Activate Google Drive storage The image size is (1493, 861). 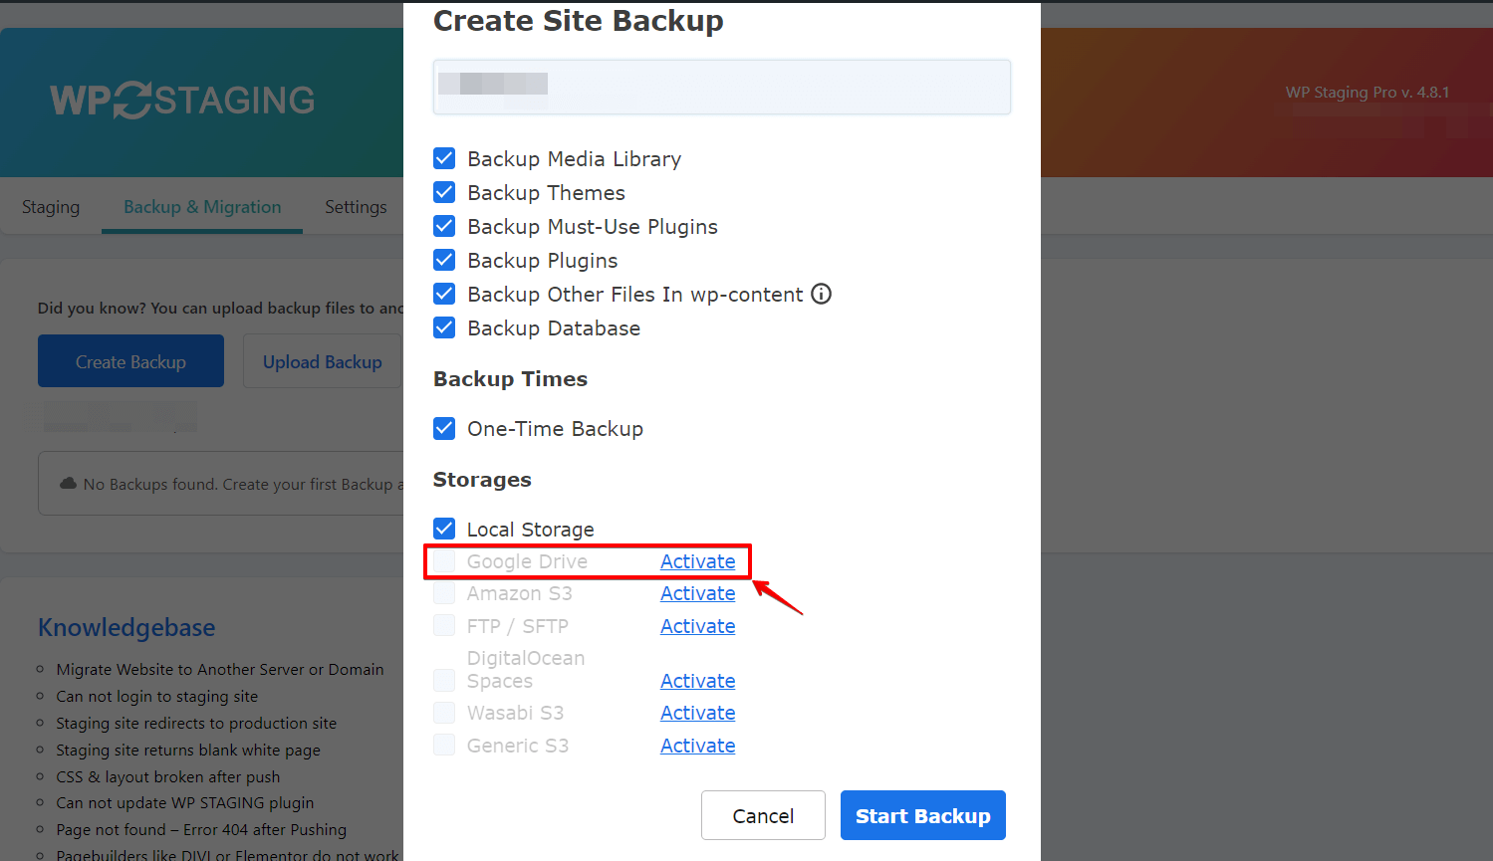[697, 560]
